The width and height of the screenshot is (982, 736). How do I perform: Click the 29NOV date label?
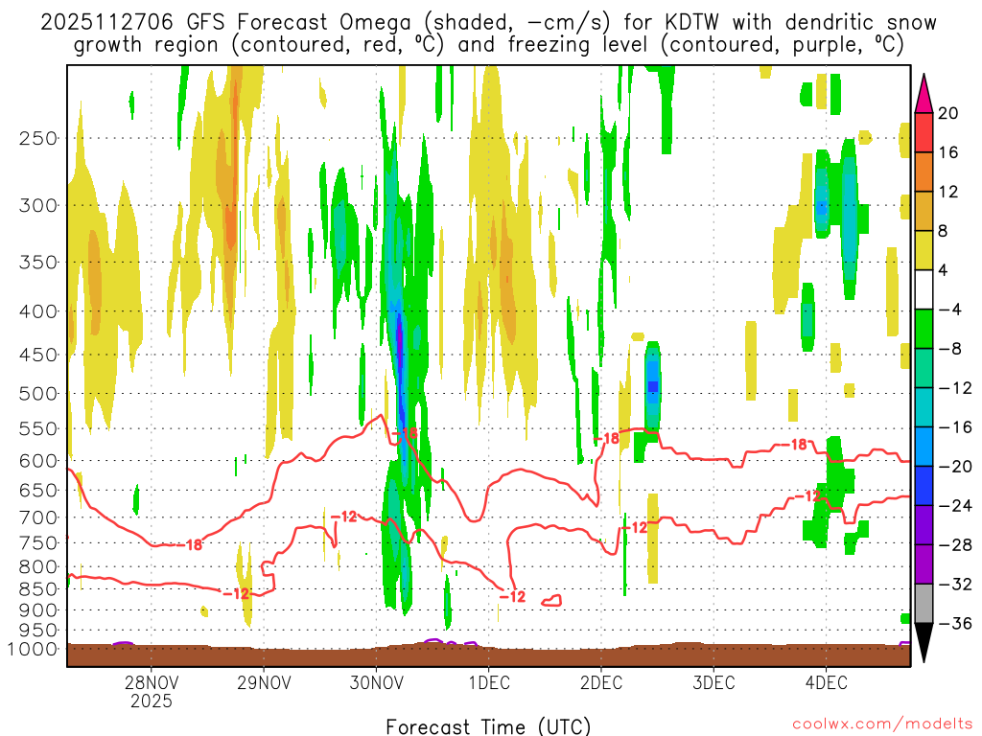coord(264,682)
